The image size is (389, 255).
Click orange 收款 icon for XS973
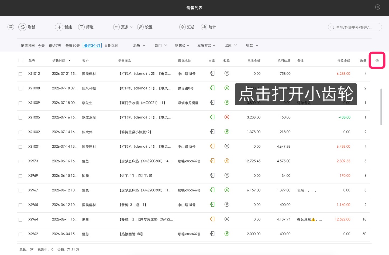tap(227, 161)
